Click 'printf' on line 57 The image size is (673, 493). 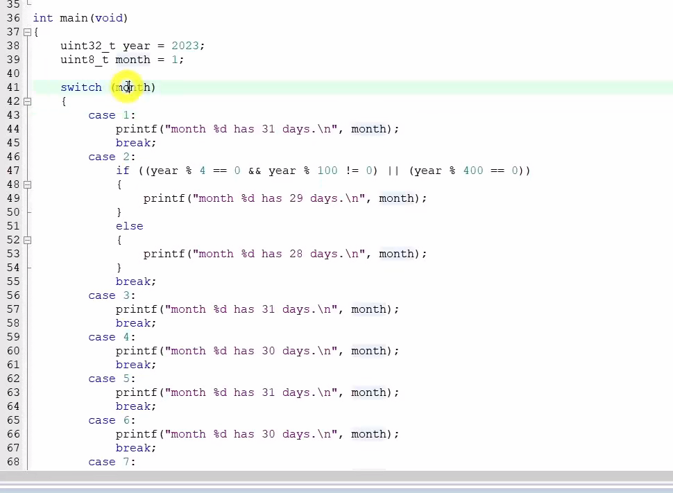pos(137,309)
